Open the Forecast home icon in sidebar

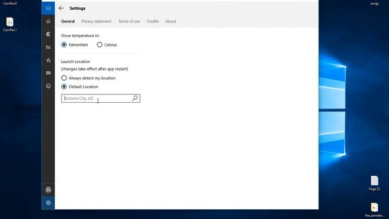coord(48,21)
